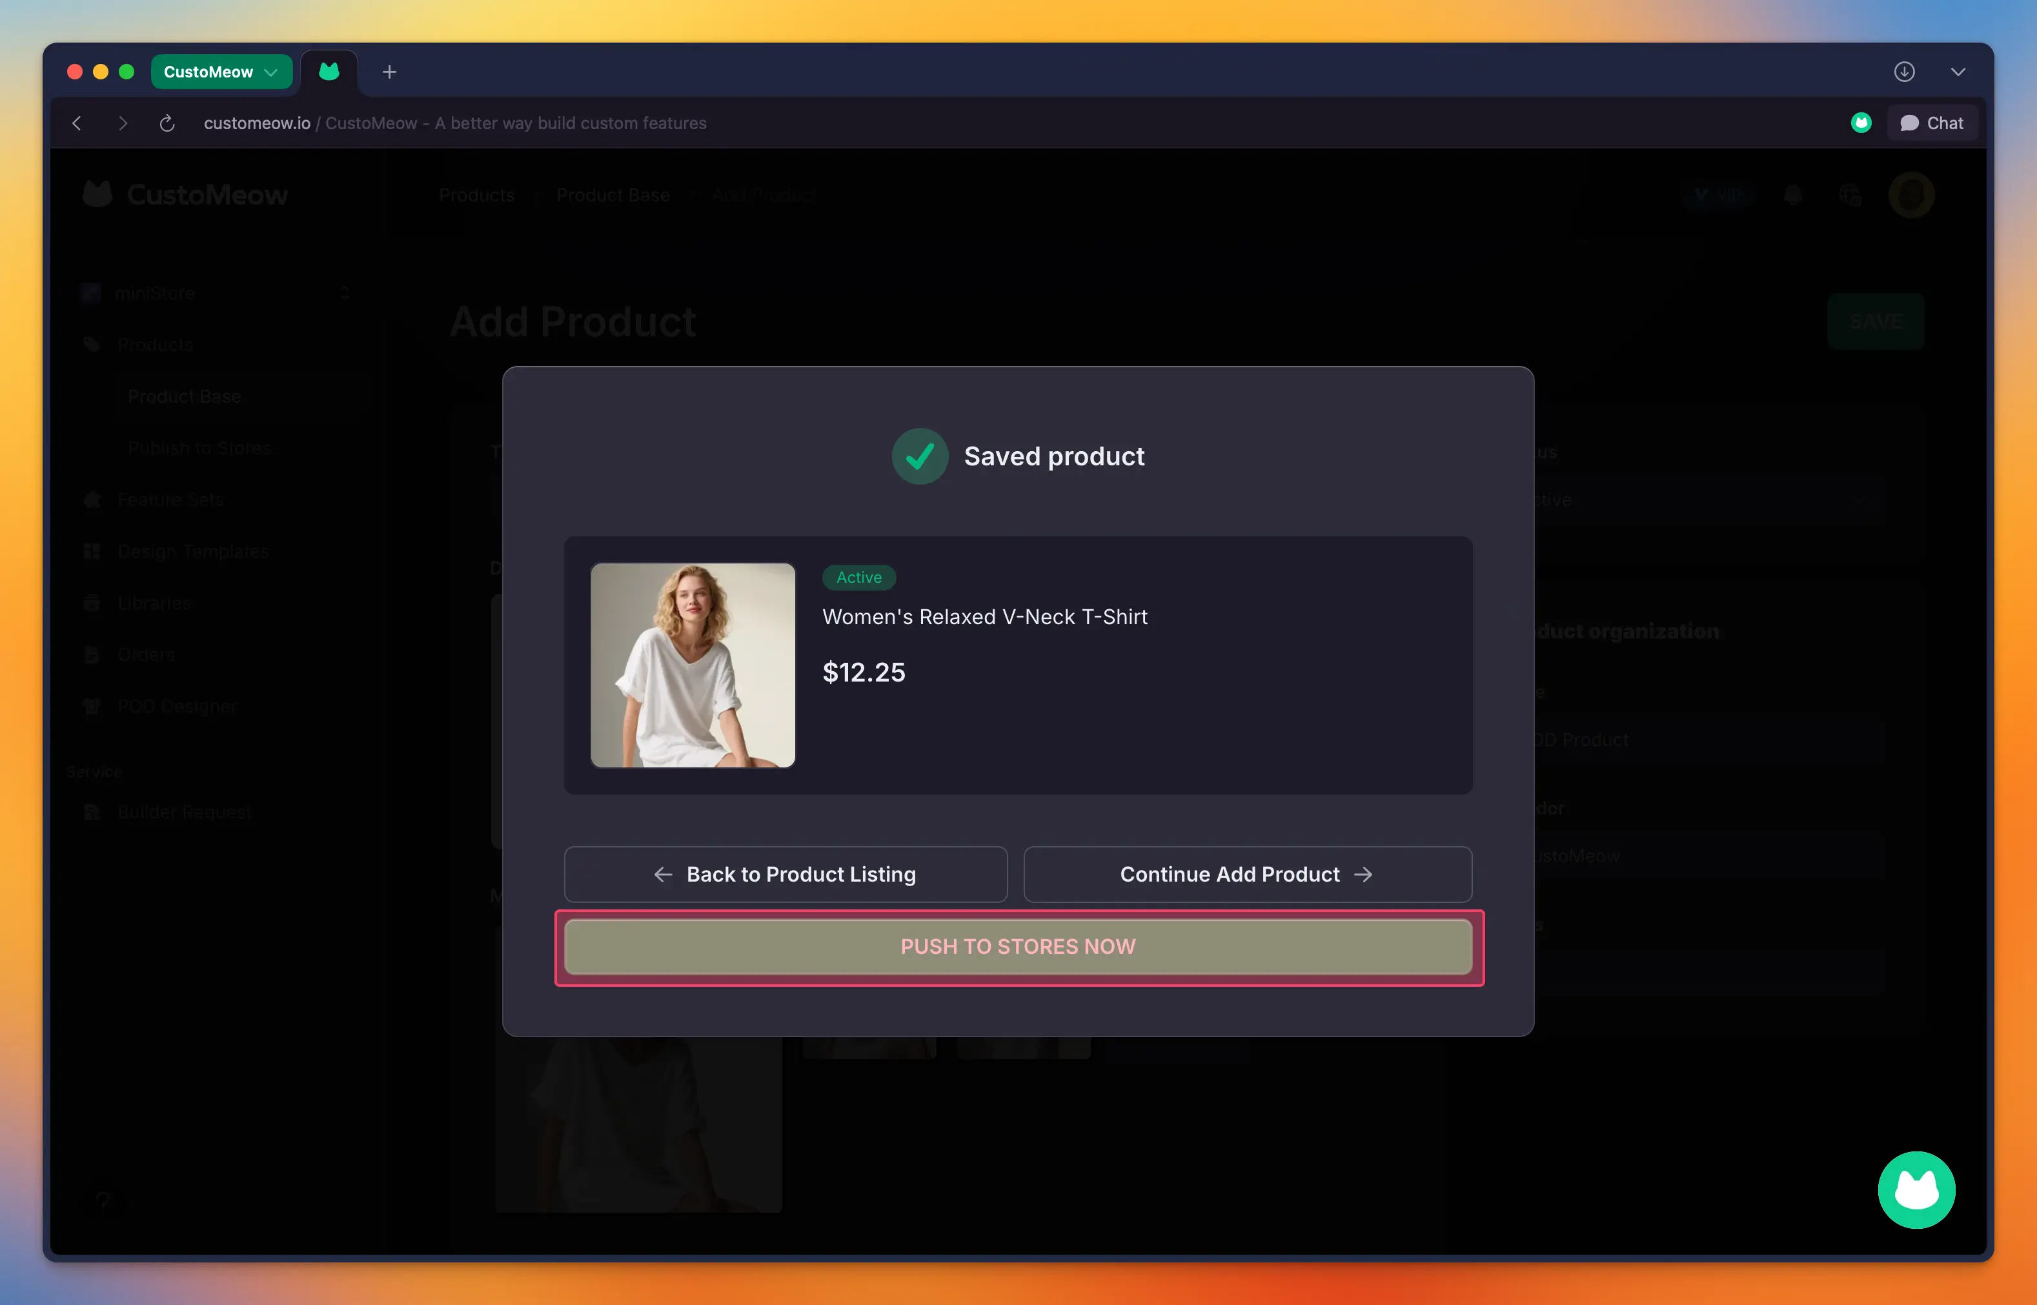Open POD Designer in sidebar

click(176, 707)
